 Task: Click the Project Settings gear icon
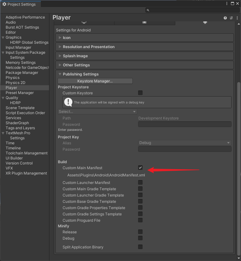click(x=4, y=4)
